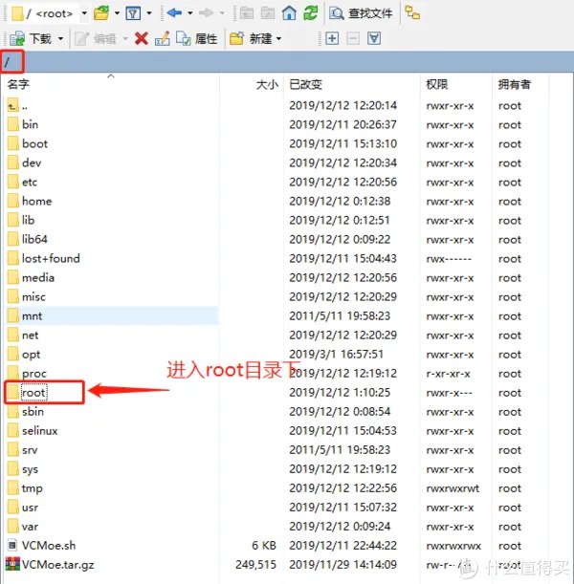The width and height of the screenshot is (574, 584).
Task: Sort by the 已改变 column header
Action: 306,85
